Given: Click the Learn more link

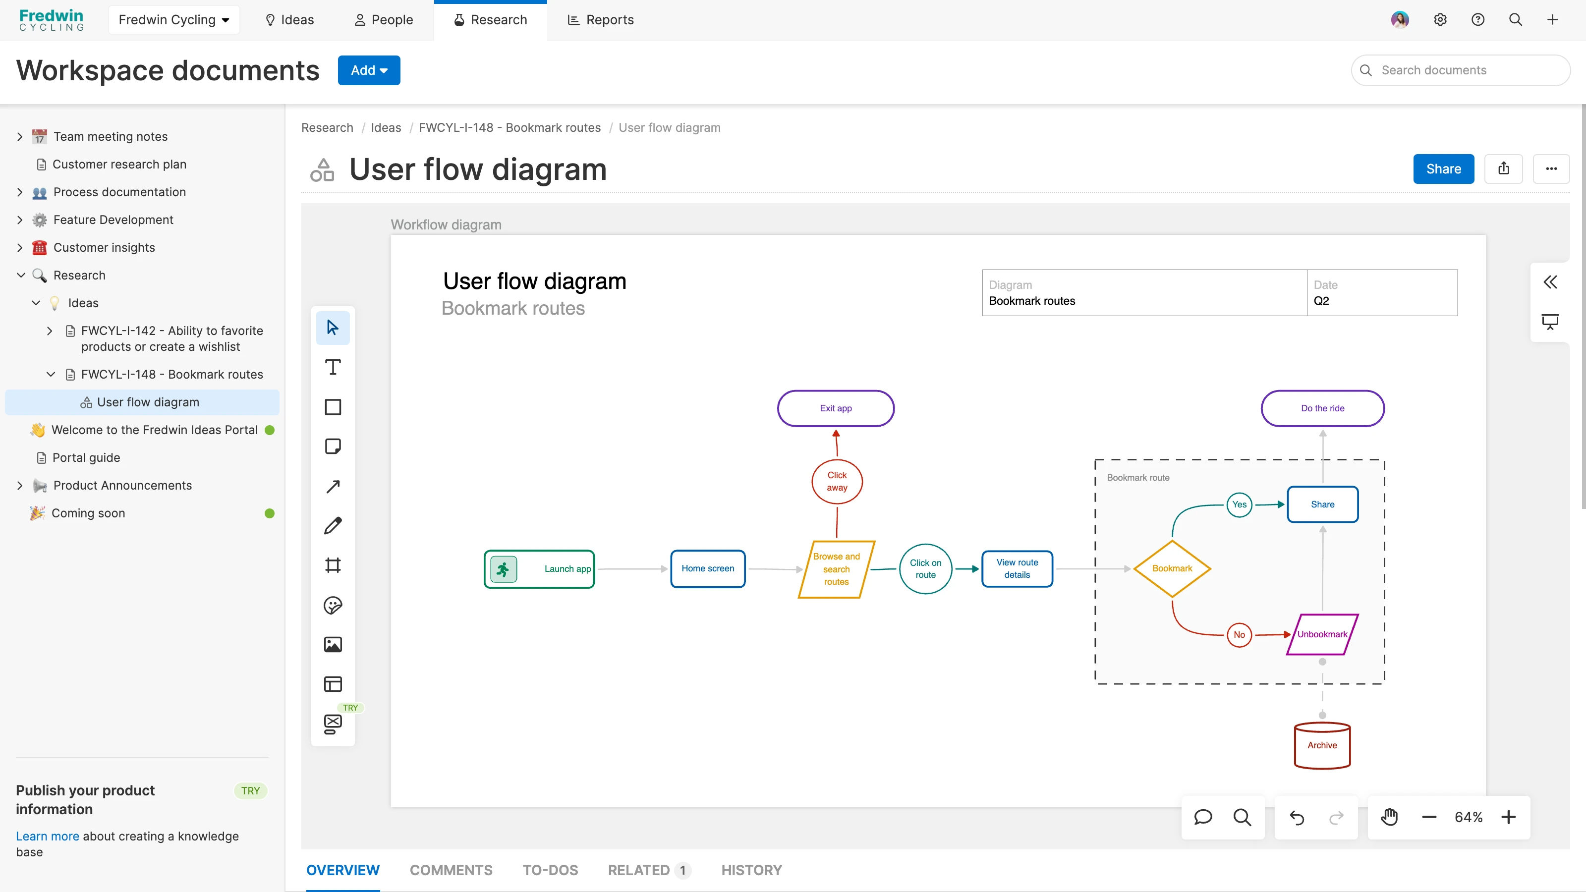Looking at the screenshot, I should pos(48,836).
